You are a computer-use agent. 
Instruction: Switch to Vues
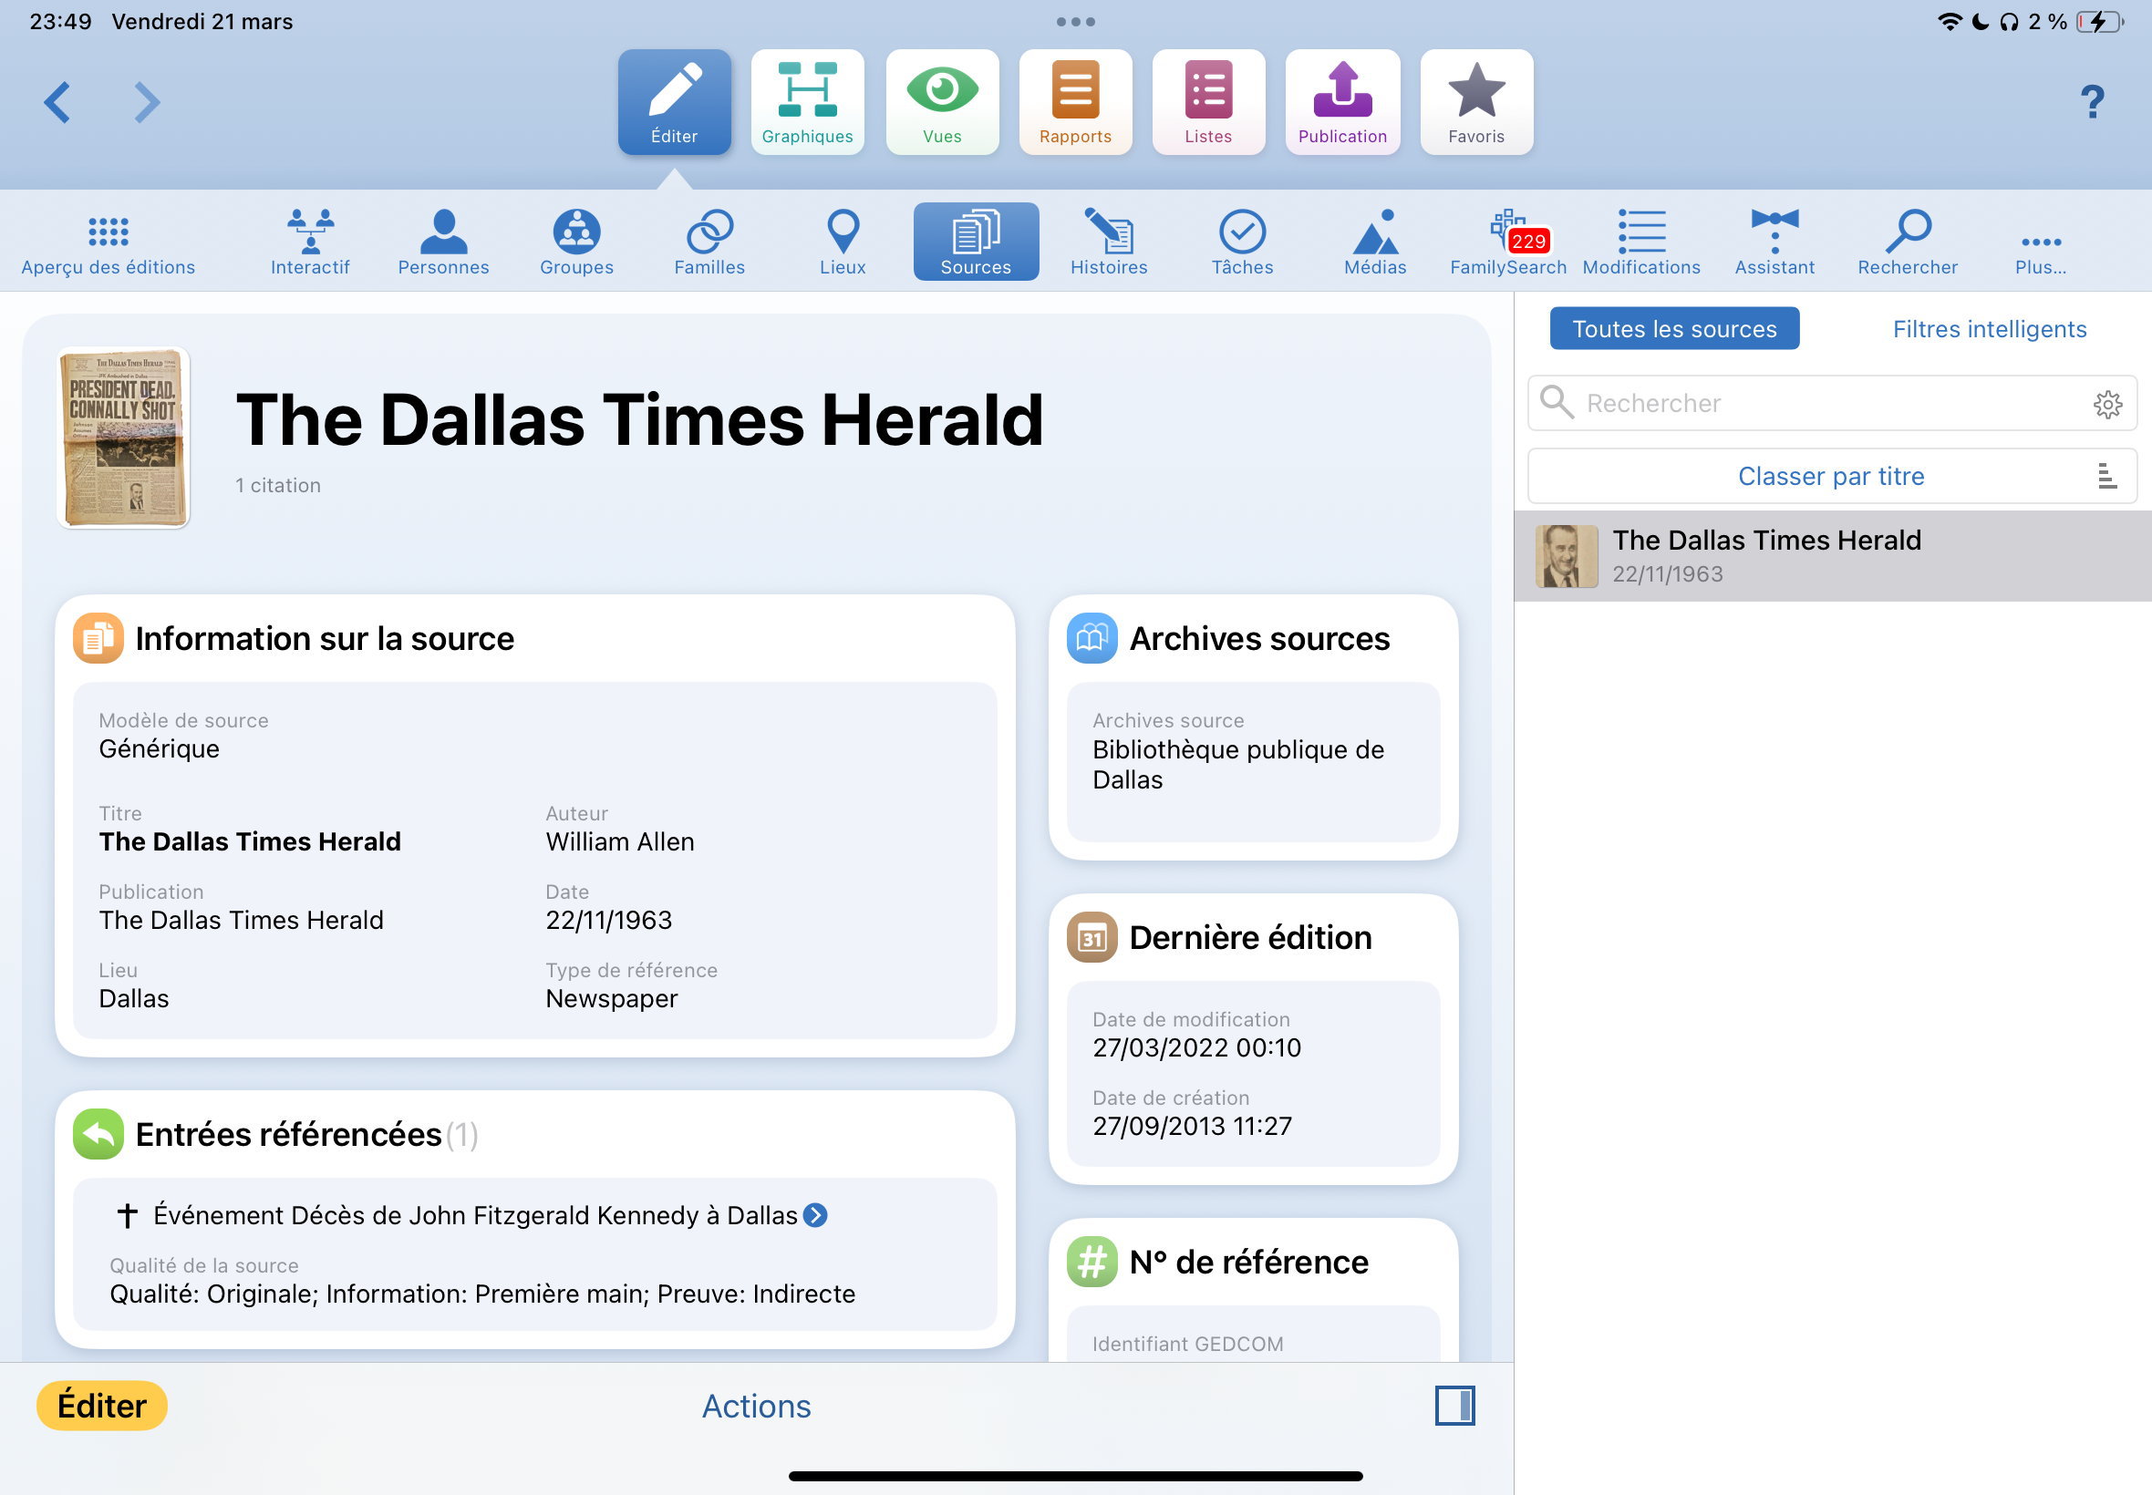(942, 102)
